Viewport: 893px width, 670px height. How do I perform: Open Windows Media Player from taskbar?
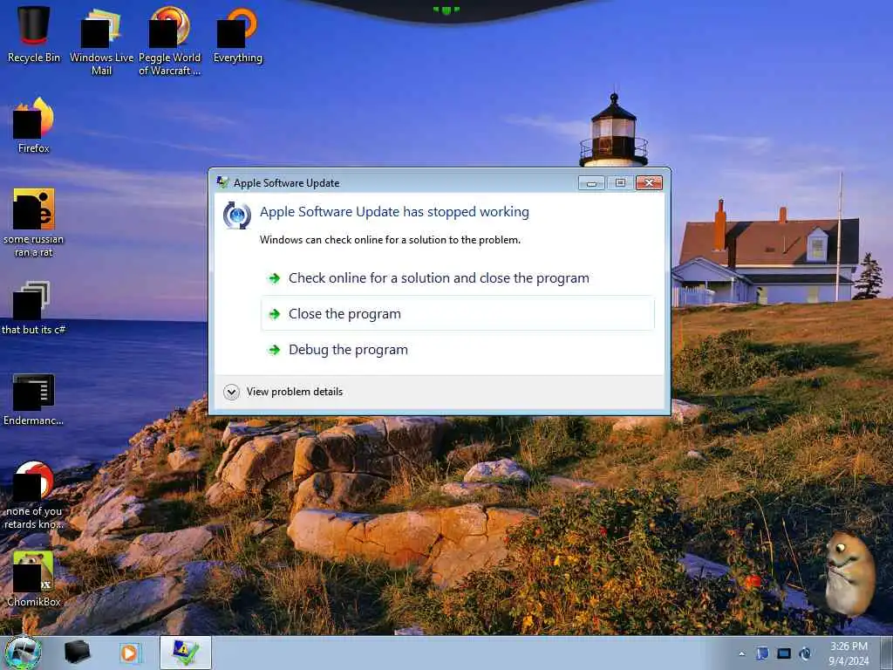[x=130, y=653]
